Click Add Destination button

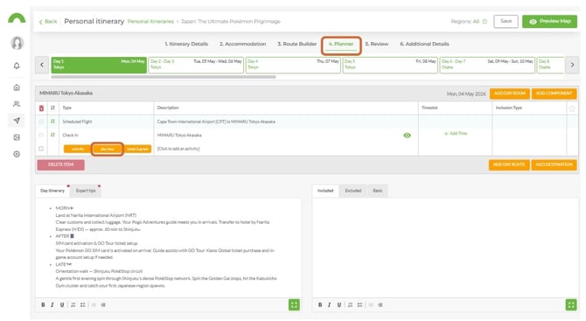pos(554,164)
